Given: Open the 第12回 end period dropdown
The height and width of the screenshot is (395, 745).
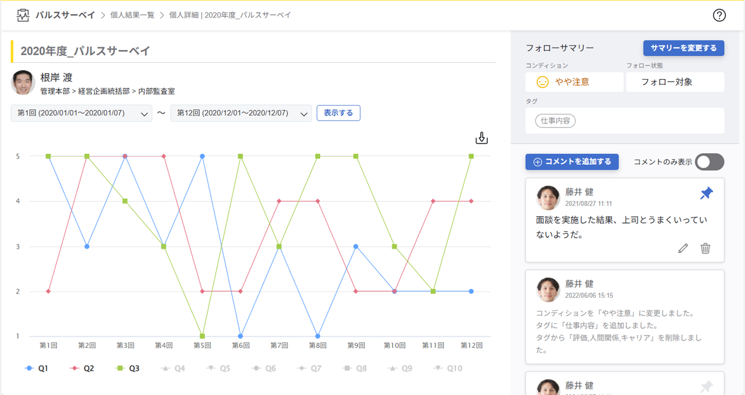Looking at the screenshot, I should pos(241,114).
